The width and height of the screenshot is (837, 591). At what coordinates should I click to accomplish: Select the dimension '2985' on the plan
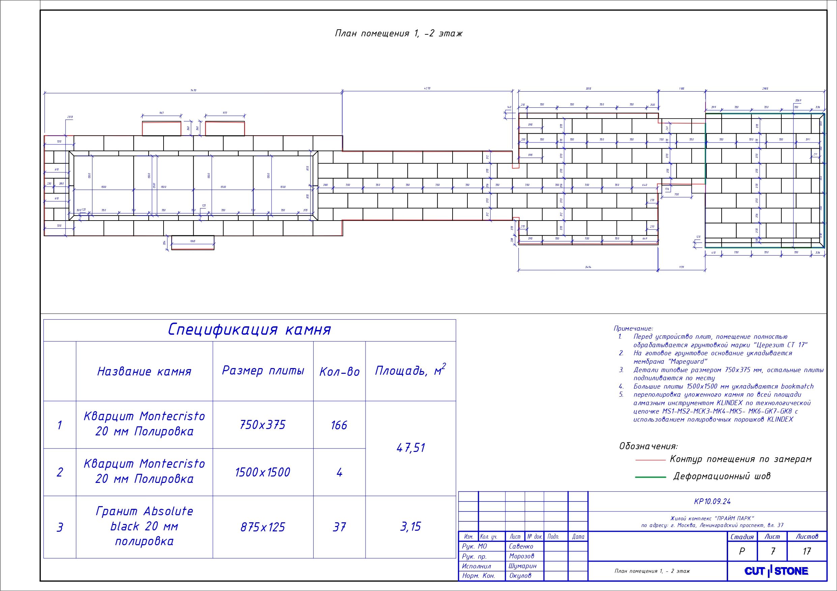point(765,89)
